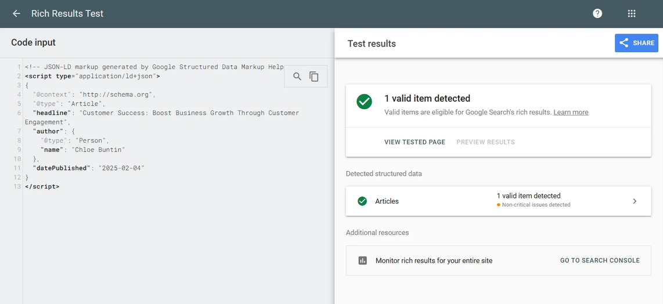Click line number 13 in the gutter
This screenshot has height=304, width=663.
pos(17,186)
